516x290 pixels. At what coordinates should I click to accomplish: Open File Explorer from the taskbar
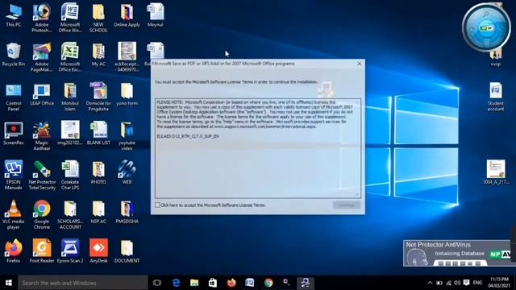click(x=194, y=283)
